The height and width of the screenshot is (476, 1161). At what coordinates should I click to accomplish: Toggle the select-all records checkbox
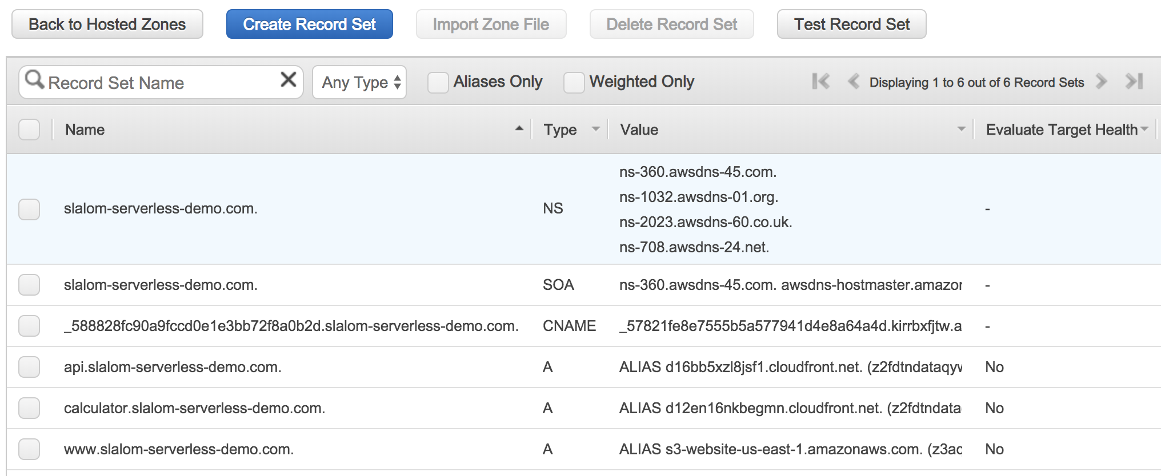click(x=29, y=130)
